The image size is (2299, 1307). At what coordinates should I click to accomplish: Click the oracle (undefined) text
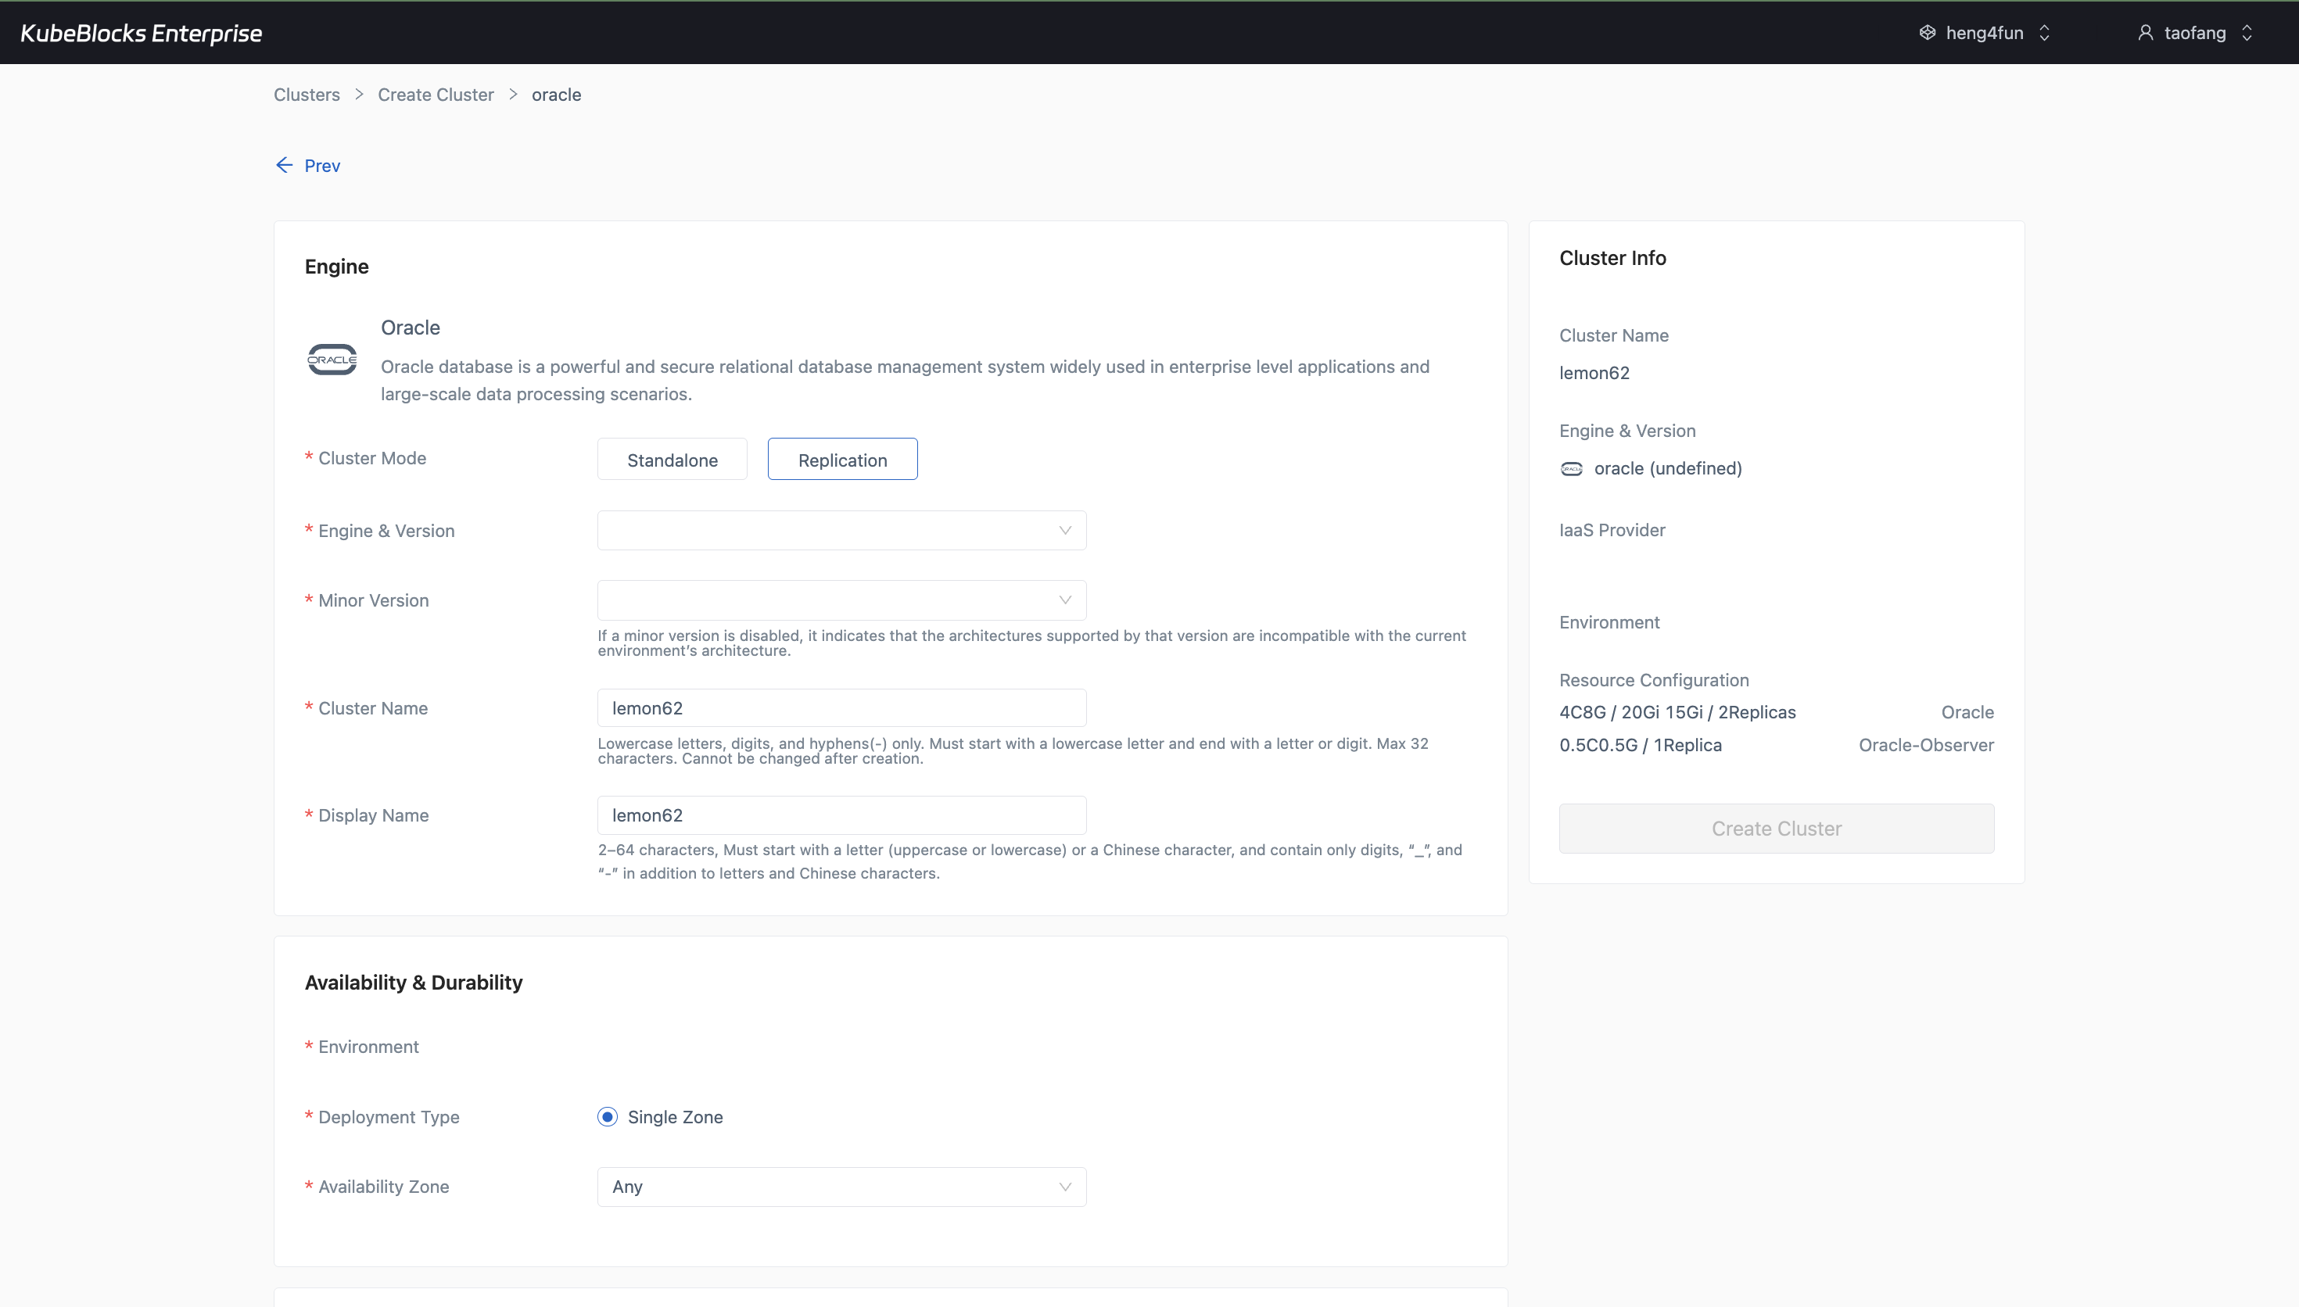pyautogui.click(x=1668, y=468)
